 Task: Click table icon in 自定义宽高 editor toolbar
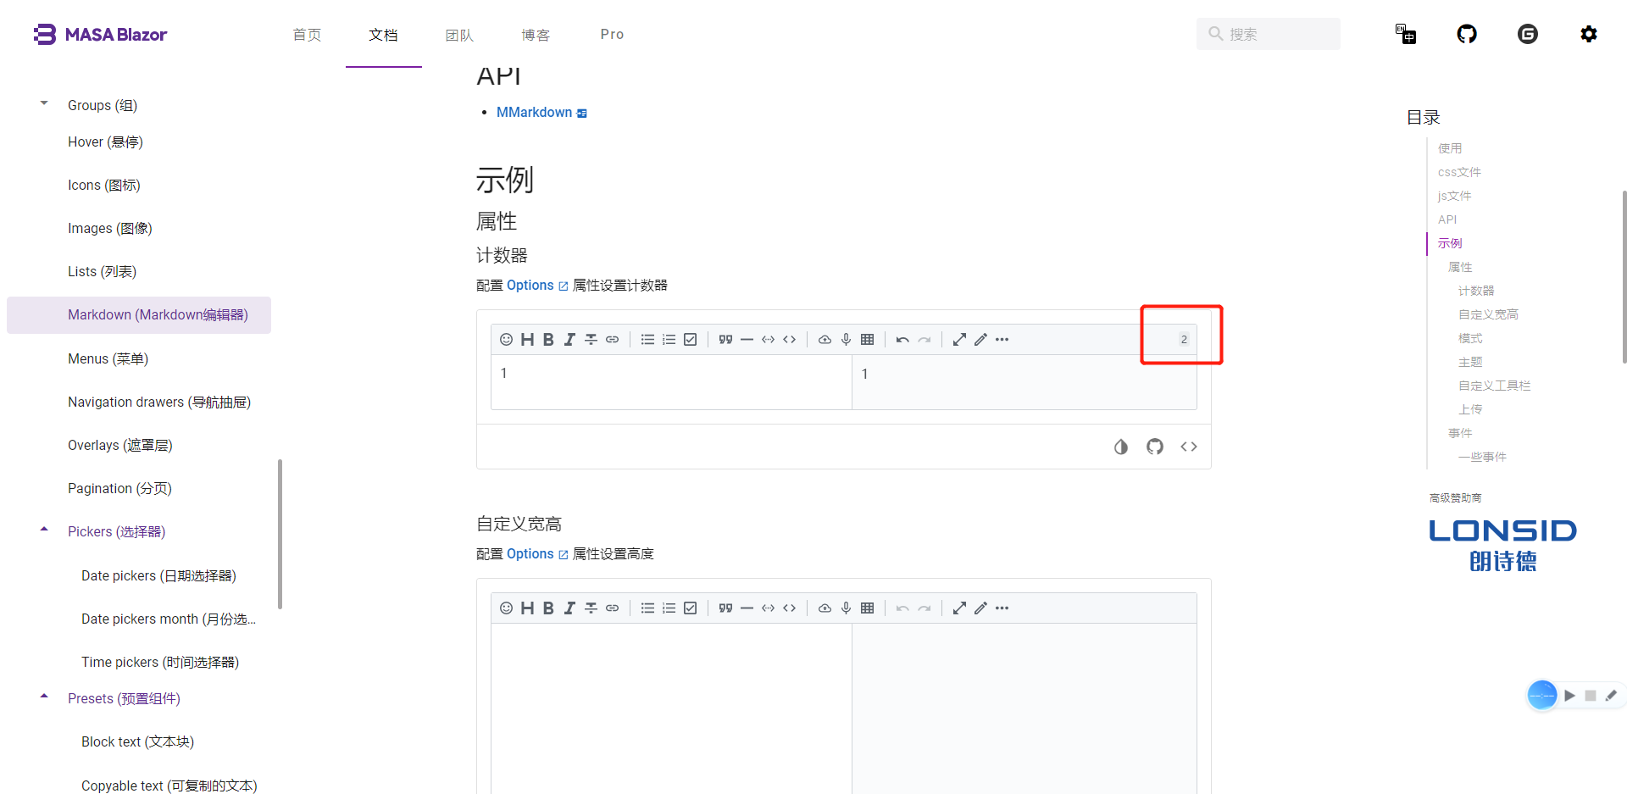867,608
